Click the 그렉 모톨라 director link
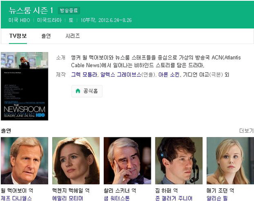The width and height of the screenshot is (254, 201). coord(84,75)
